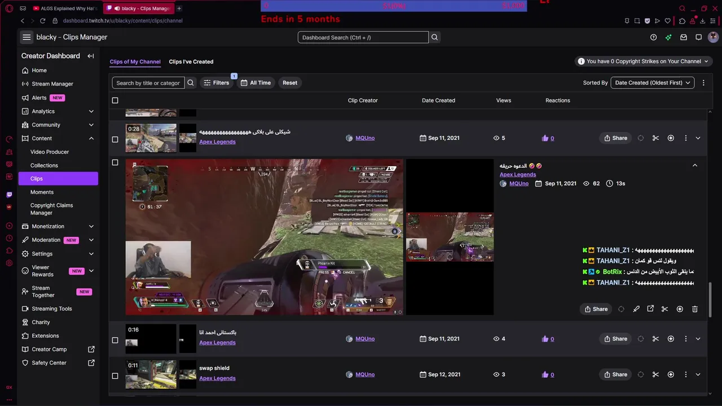
Task: Open the All Time date range dropdown
Action: coord(256,83)
